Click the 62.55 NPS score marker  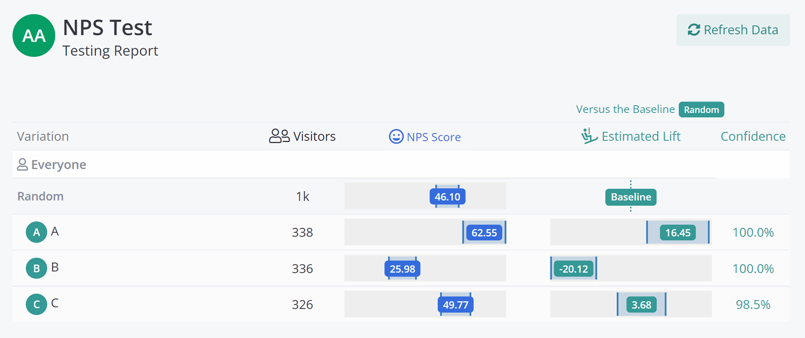pos(484,233)
